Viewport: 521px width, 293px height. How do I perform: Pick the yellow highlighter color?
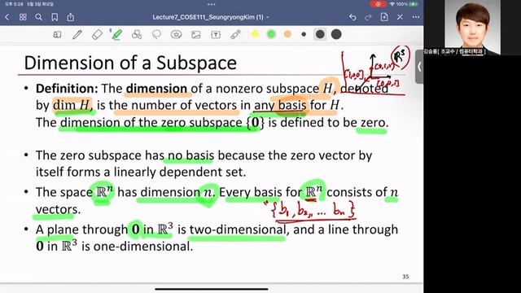tap(255, 34)
